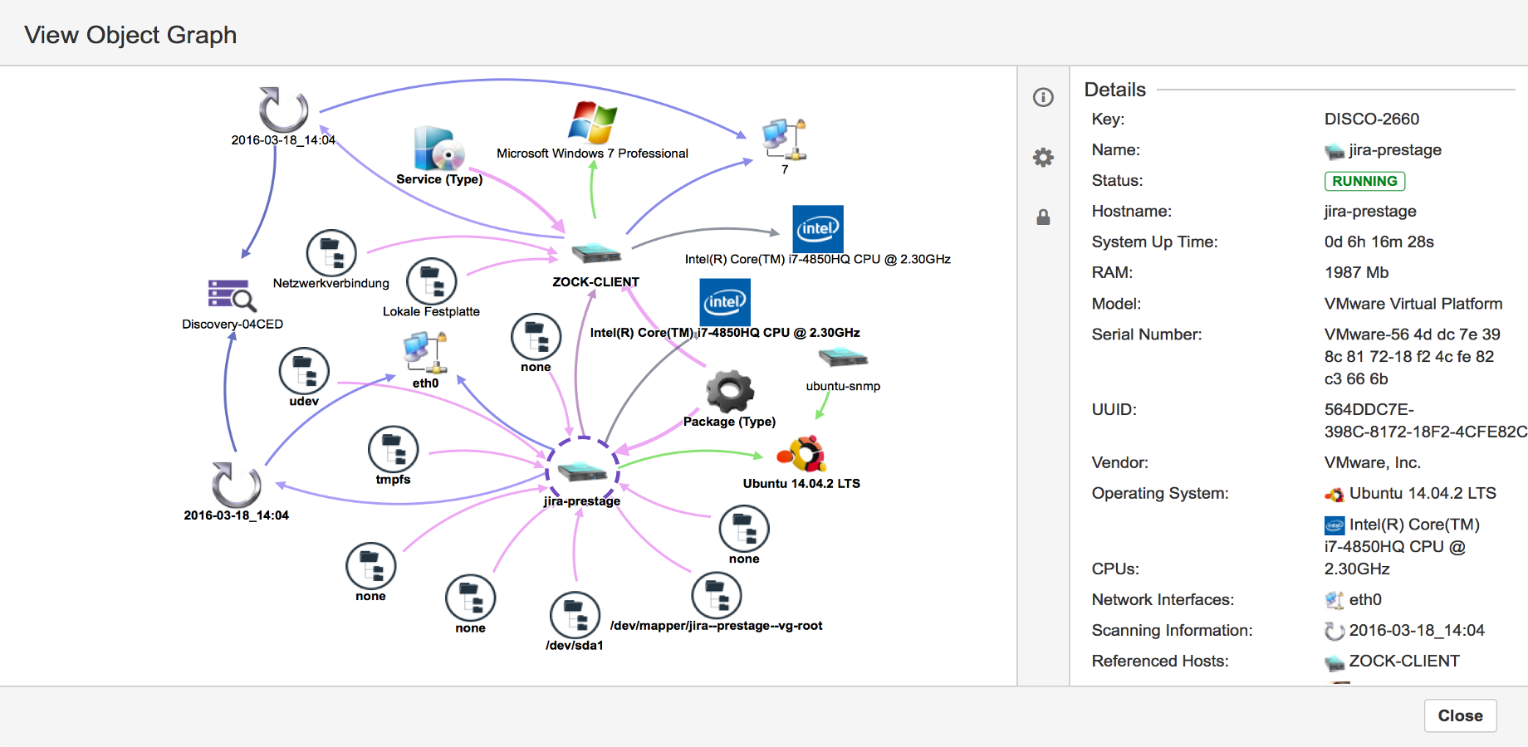This screenshot has height=747, width=1528.
Task: Open the lock permissions icon in sidebar
Action: click(x=1043, y=217)
